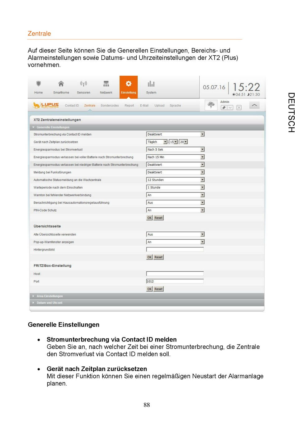Click the PIN-Code Schutz label
Viewport: 295px width, 425px height.
45,210
